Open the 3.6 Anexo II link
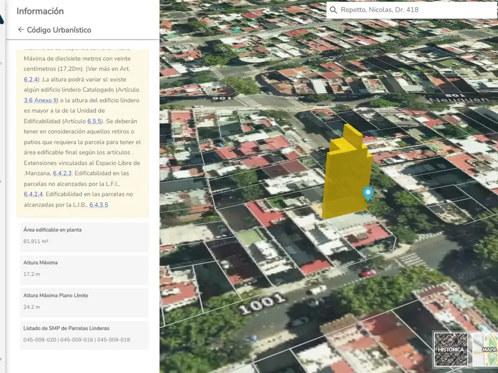Image resolution: width=498 pixels, height=373 pixels. pyautogui.click(x=40, y=101)
